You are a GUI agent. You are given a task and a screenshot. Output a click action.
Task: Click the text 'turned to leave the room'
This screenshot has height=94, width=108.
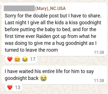(31, 50)
